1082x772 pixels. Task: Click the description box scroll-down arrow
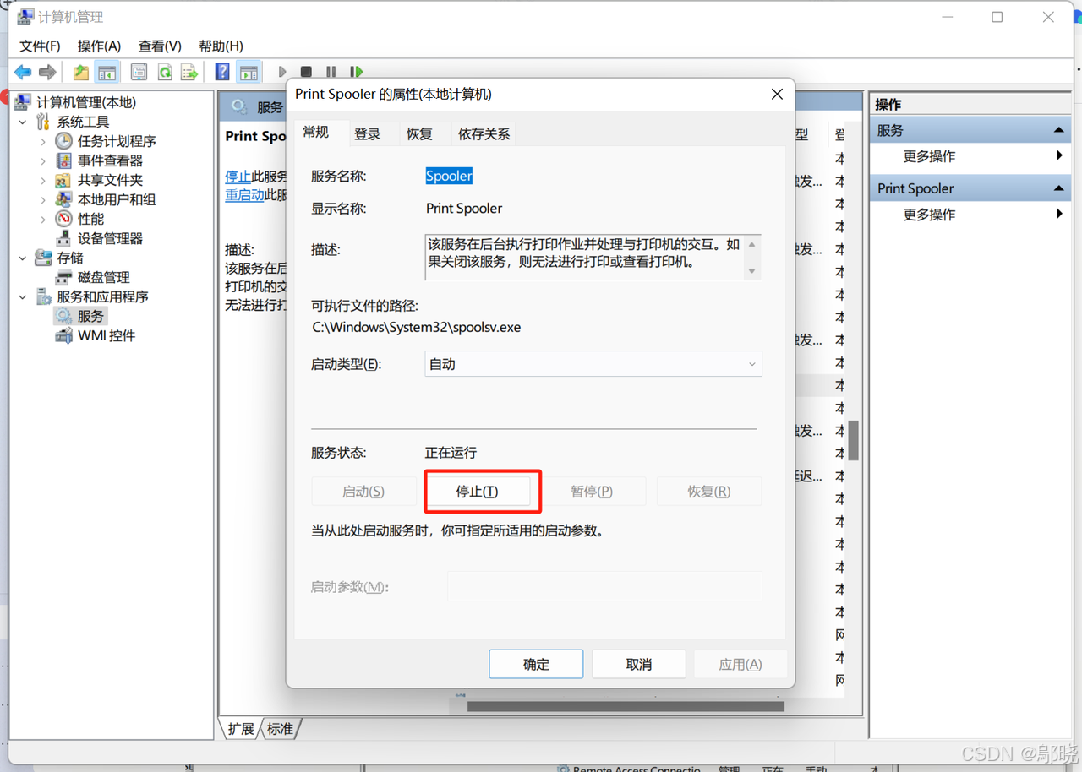pos(751,272)
